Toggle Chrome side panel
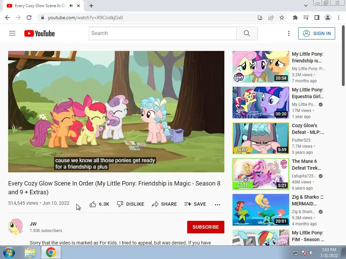The width and height of the screenshot is (346, 259). 317,18
